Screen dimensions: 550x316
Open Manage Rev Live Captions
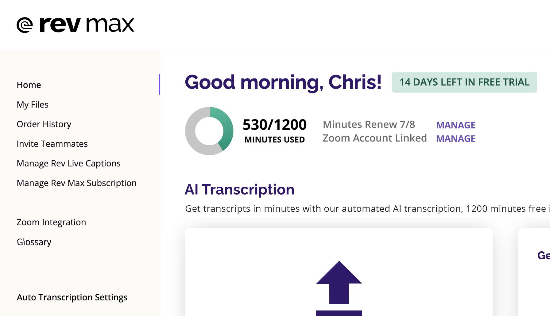(69, 163)
